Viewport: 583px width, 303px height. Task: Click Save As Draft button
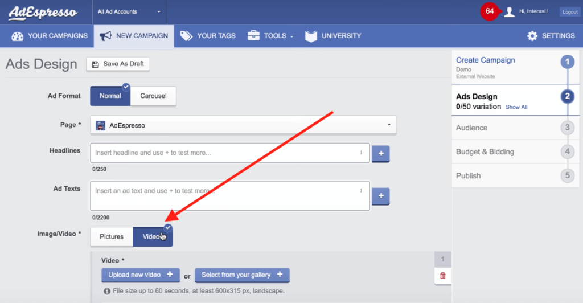click(118, 64)
